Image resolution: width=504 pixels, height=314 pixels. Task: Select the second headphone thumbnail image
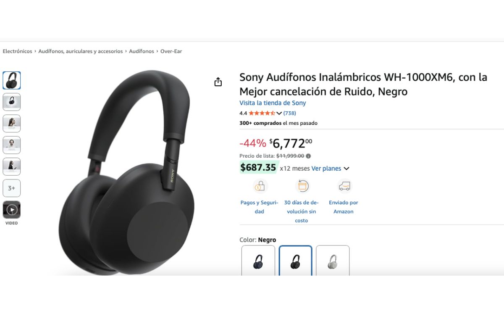pos(12,102)
